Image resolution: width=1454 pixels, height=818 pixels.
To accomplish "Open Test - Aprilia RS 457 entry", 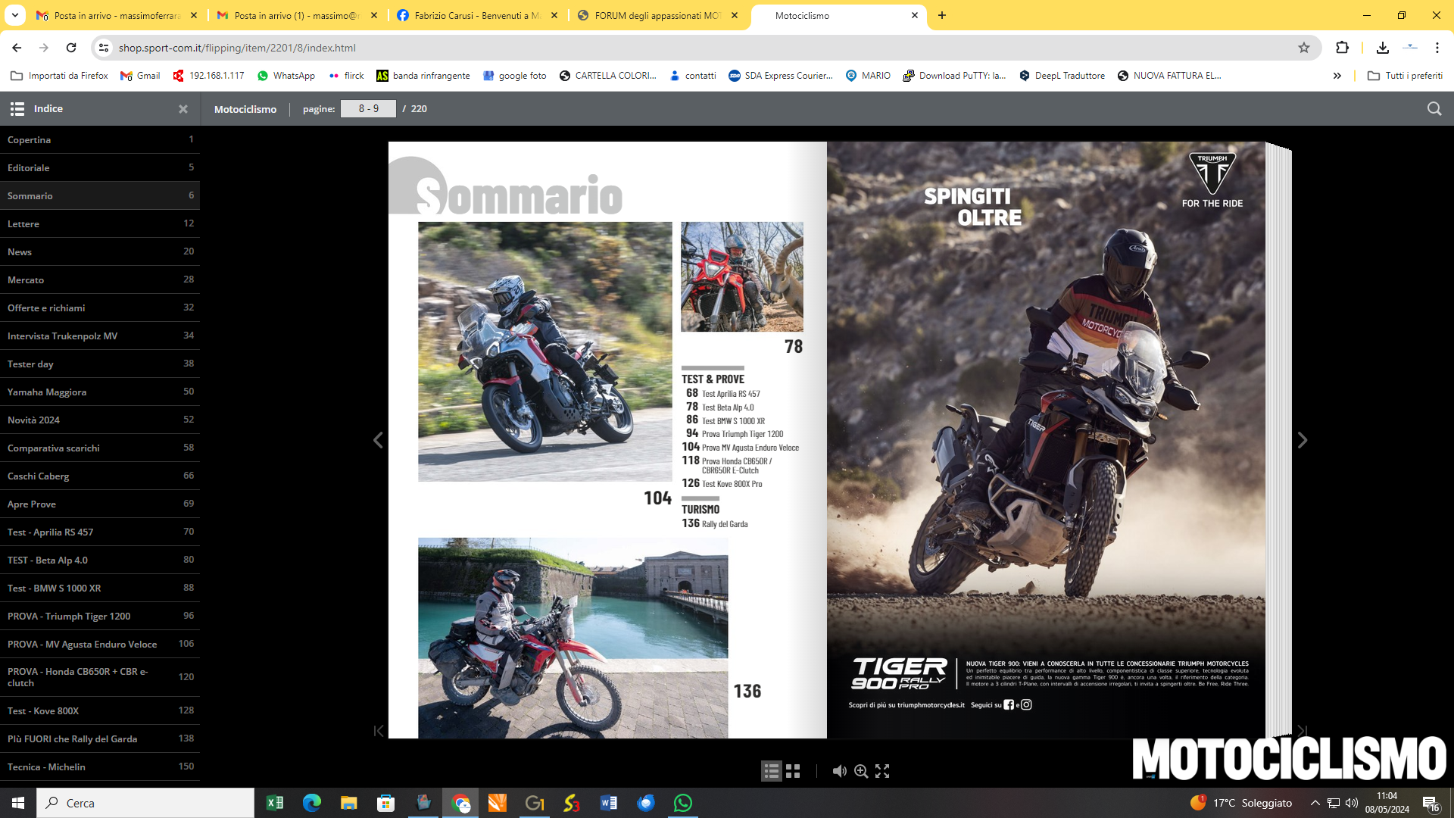I will [100, 532].
